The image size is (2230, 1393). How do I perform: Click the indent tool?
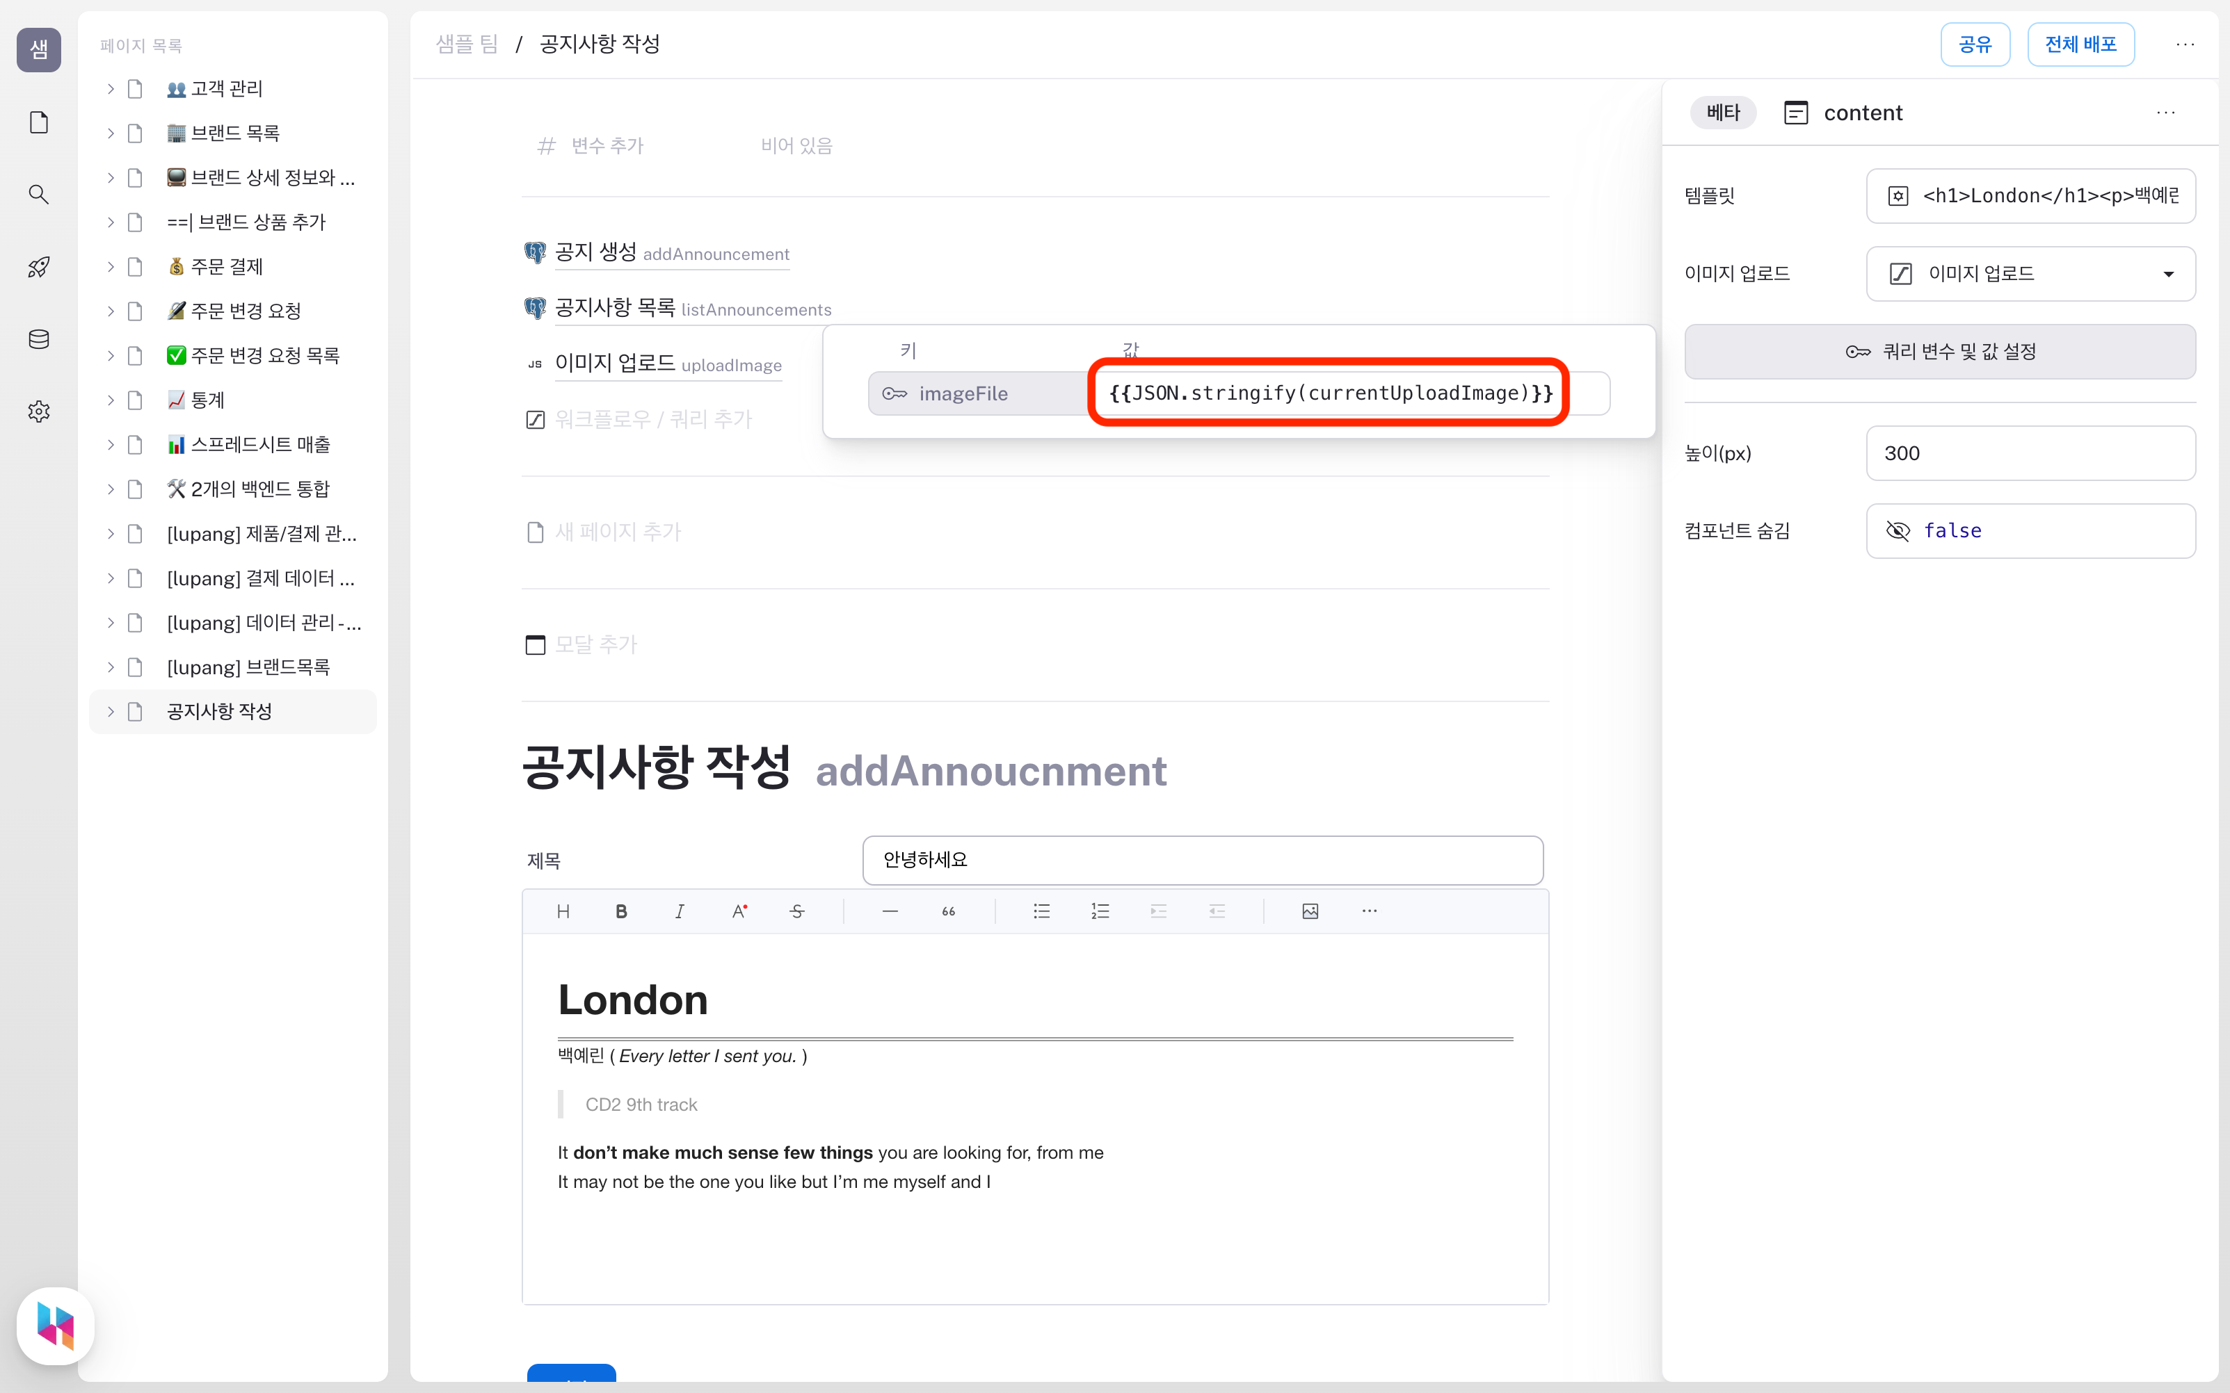(x=1159, y=911)
